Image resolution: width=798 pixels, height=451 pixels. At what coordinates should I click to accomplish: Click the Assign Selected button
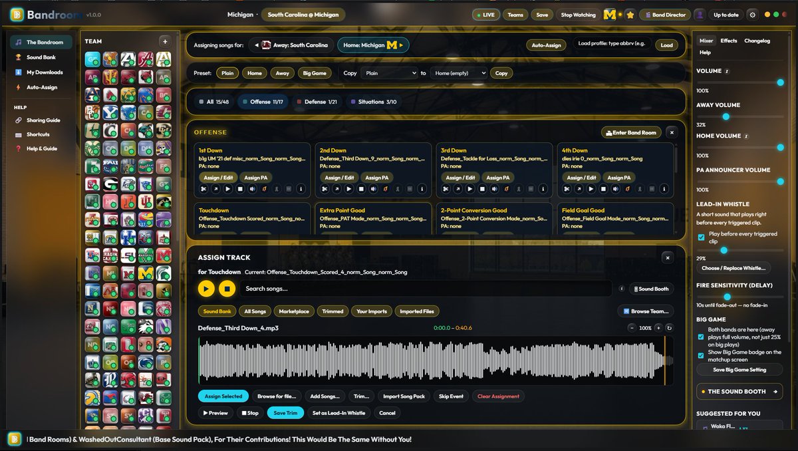223,396
